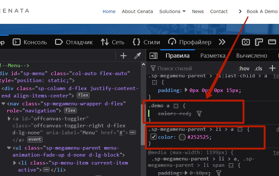This screenshot has width=279, height=176.
Task: Click the plus icon to add new rule
Action: (272, 68)
